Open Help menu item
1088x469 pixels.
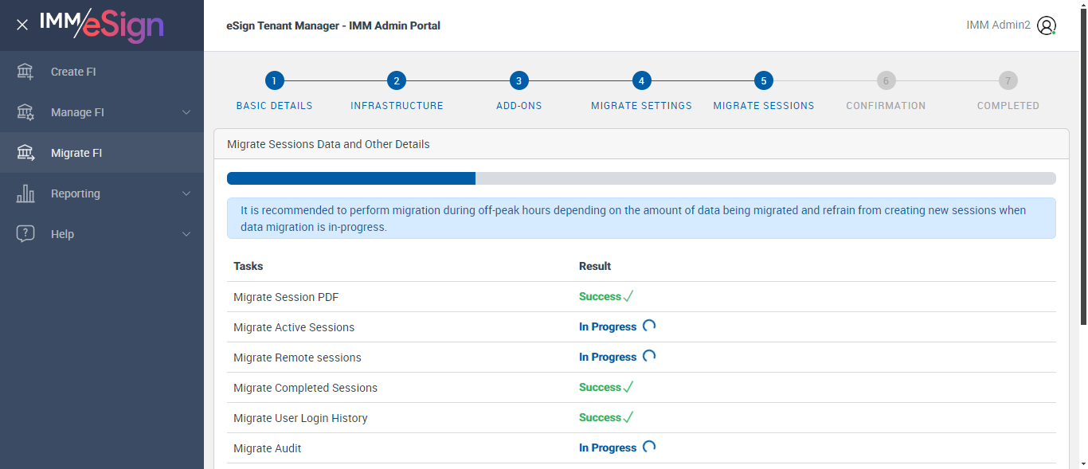pyautogui.click(x=102, y=234)
